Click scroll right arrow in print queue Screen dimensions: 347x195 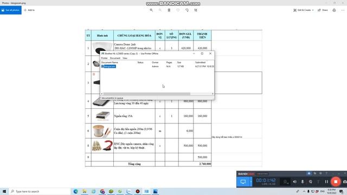click(213, 94)
